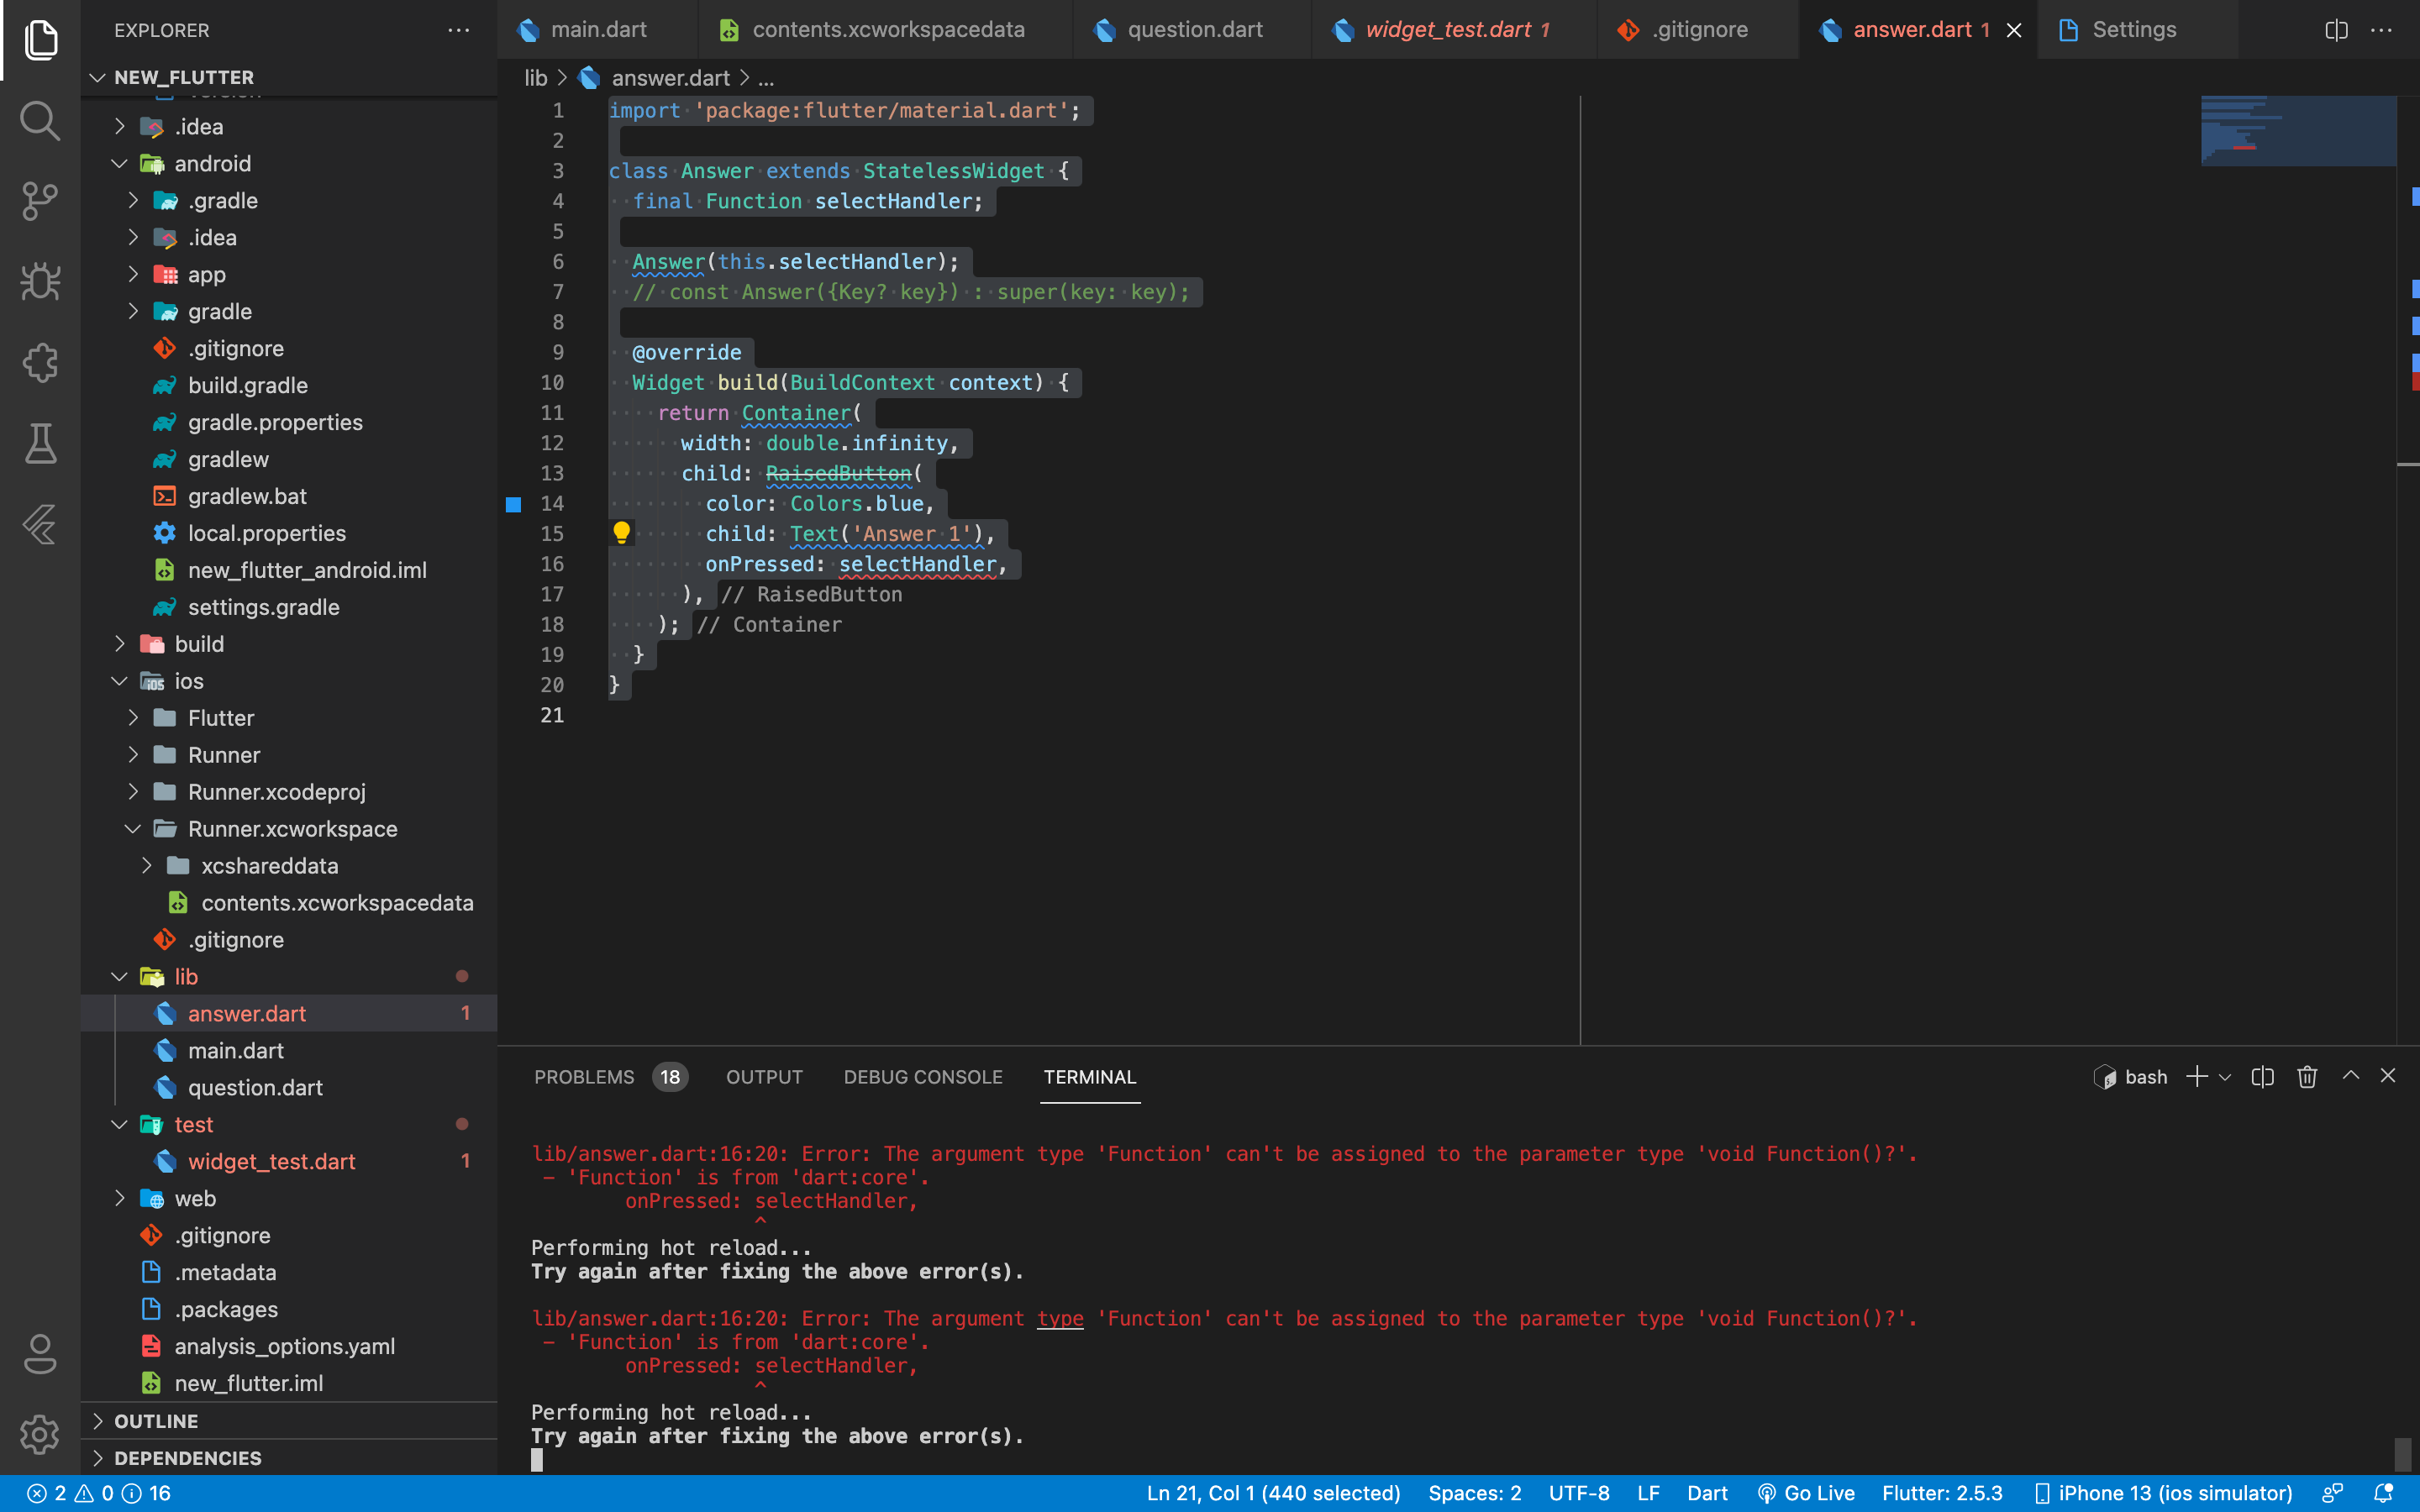2420x1512 pixels.
Task: Add a new terminal with plus icon
Action: [2196, 1076]
